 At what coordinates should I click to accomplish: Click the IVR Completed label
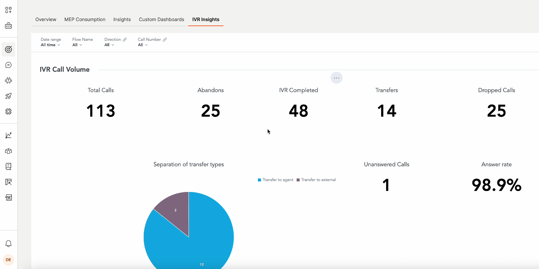[299, 90]
